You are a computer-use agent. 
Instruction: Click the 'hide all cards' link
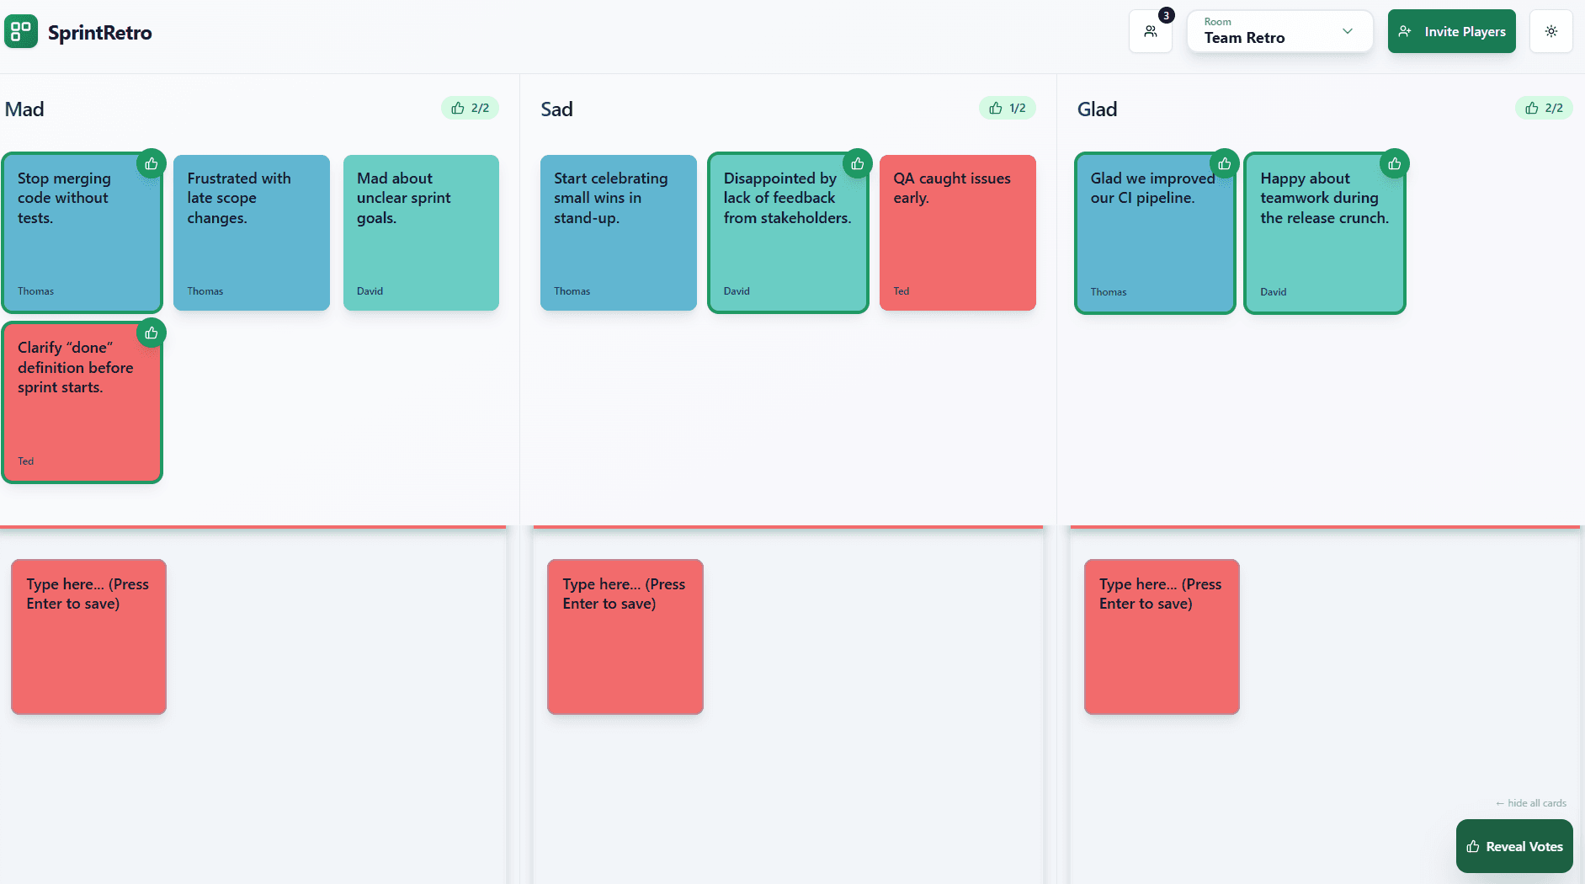[1531, 803]
